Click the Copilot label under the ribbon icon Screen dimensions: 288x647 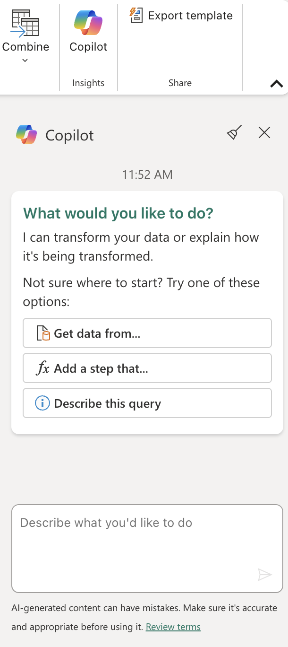88,47
